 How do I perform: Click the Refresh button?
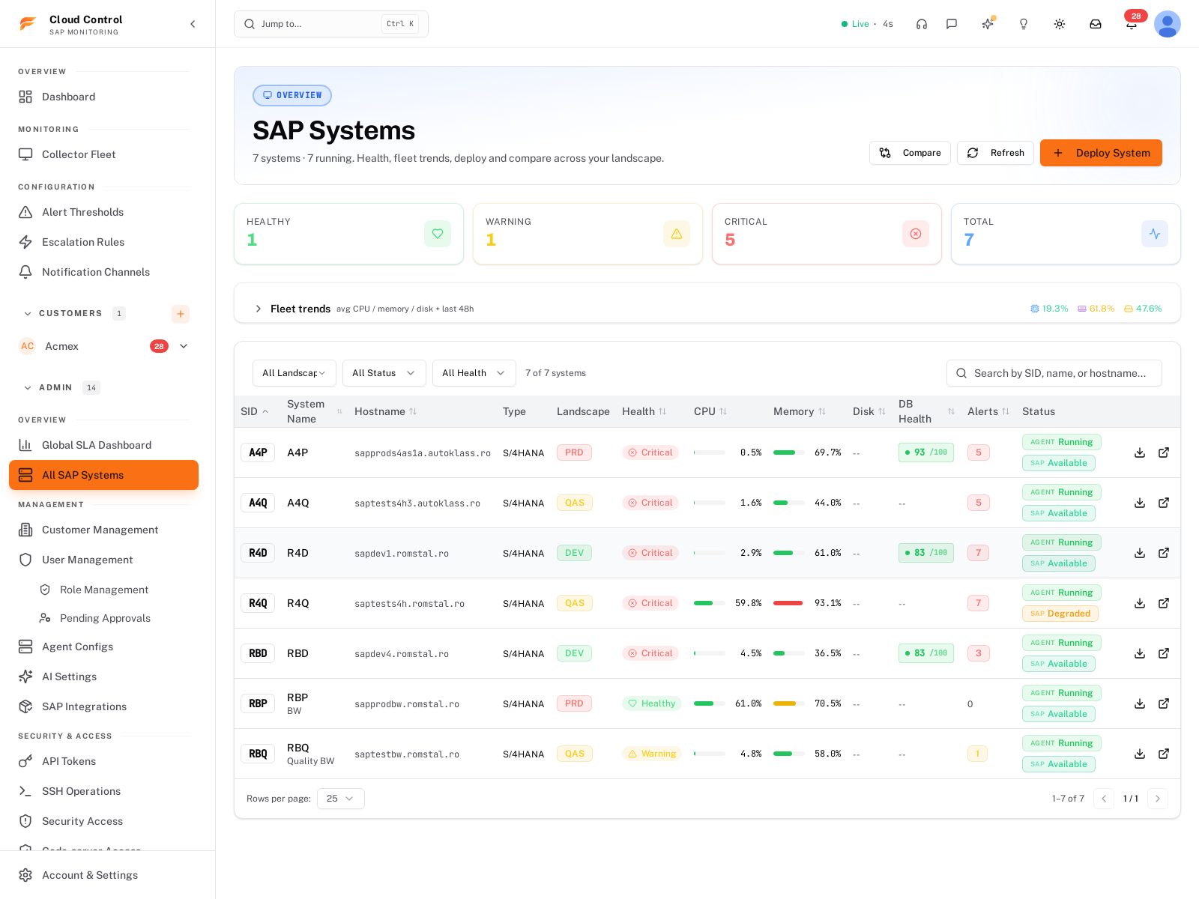[x=995, y=153]
